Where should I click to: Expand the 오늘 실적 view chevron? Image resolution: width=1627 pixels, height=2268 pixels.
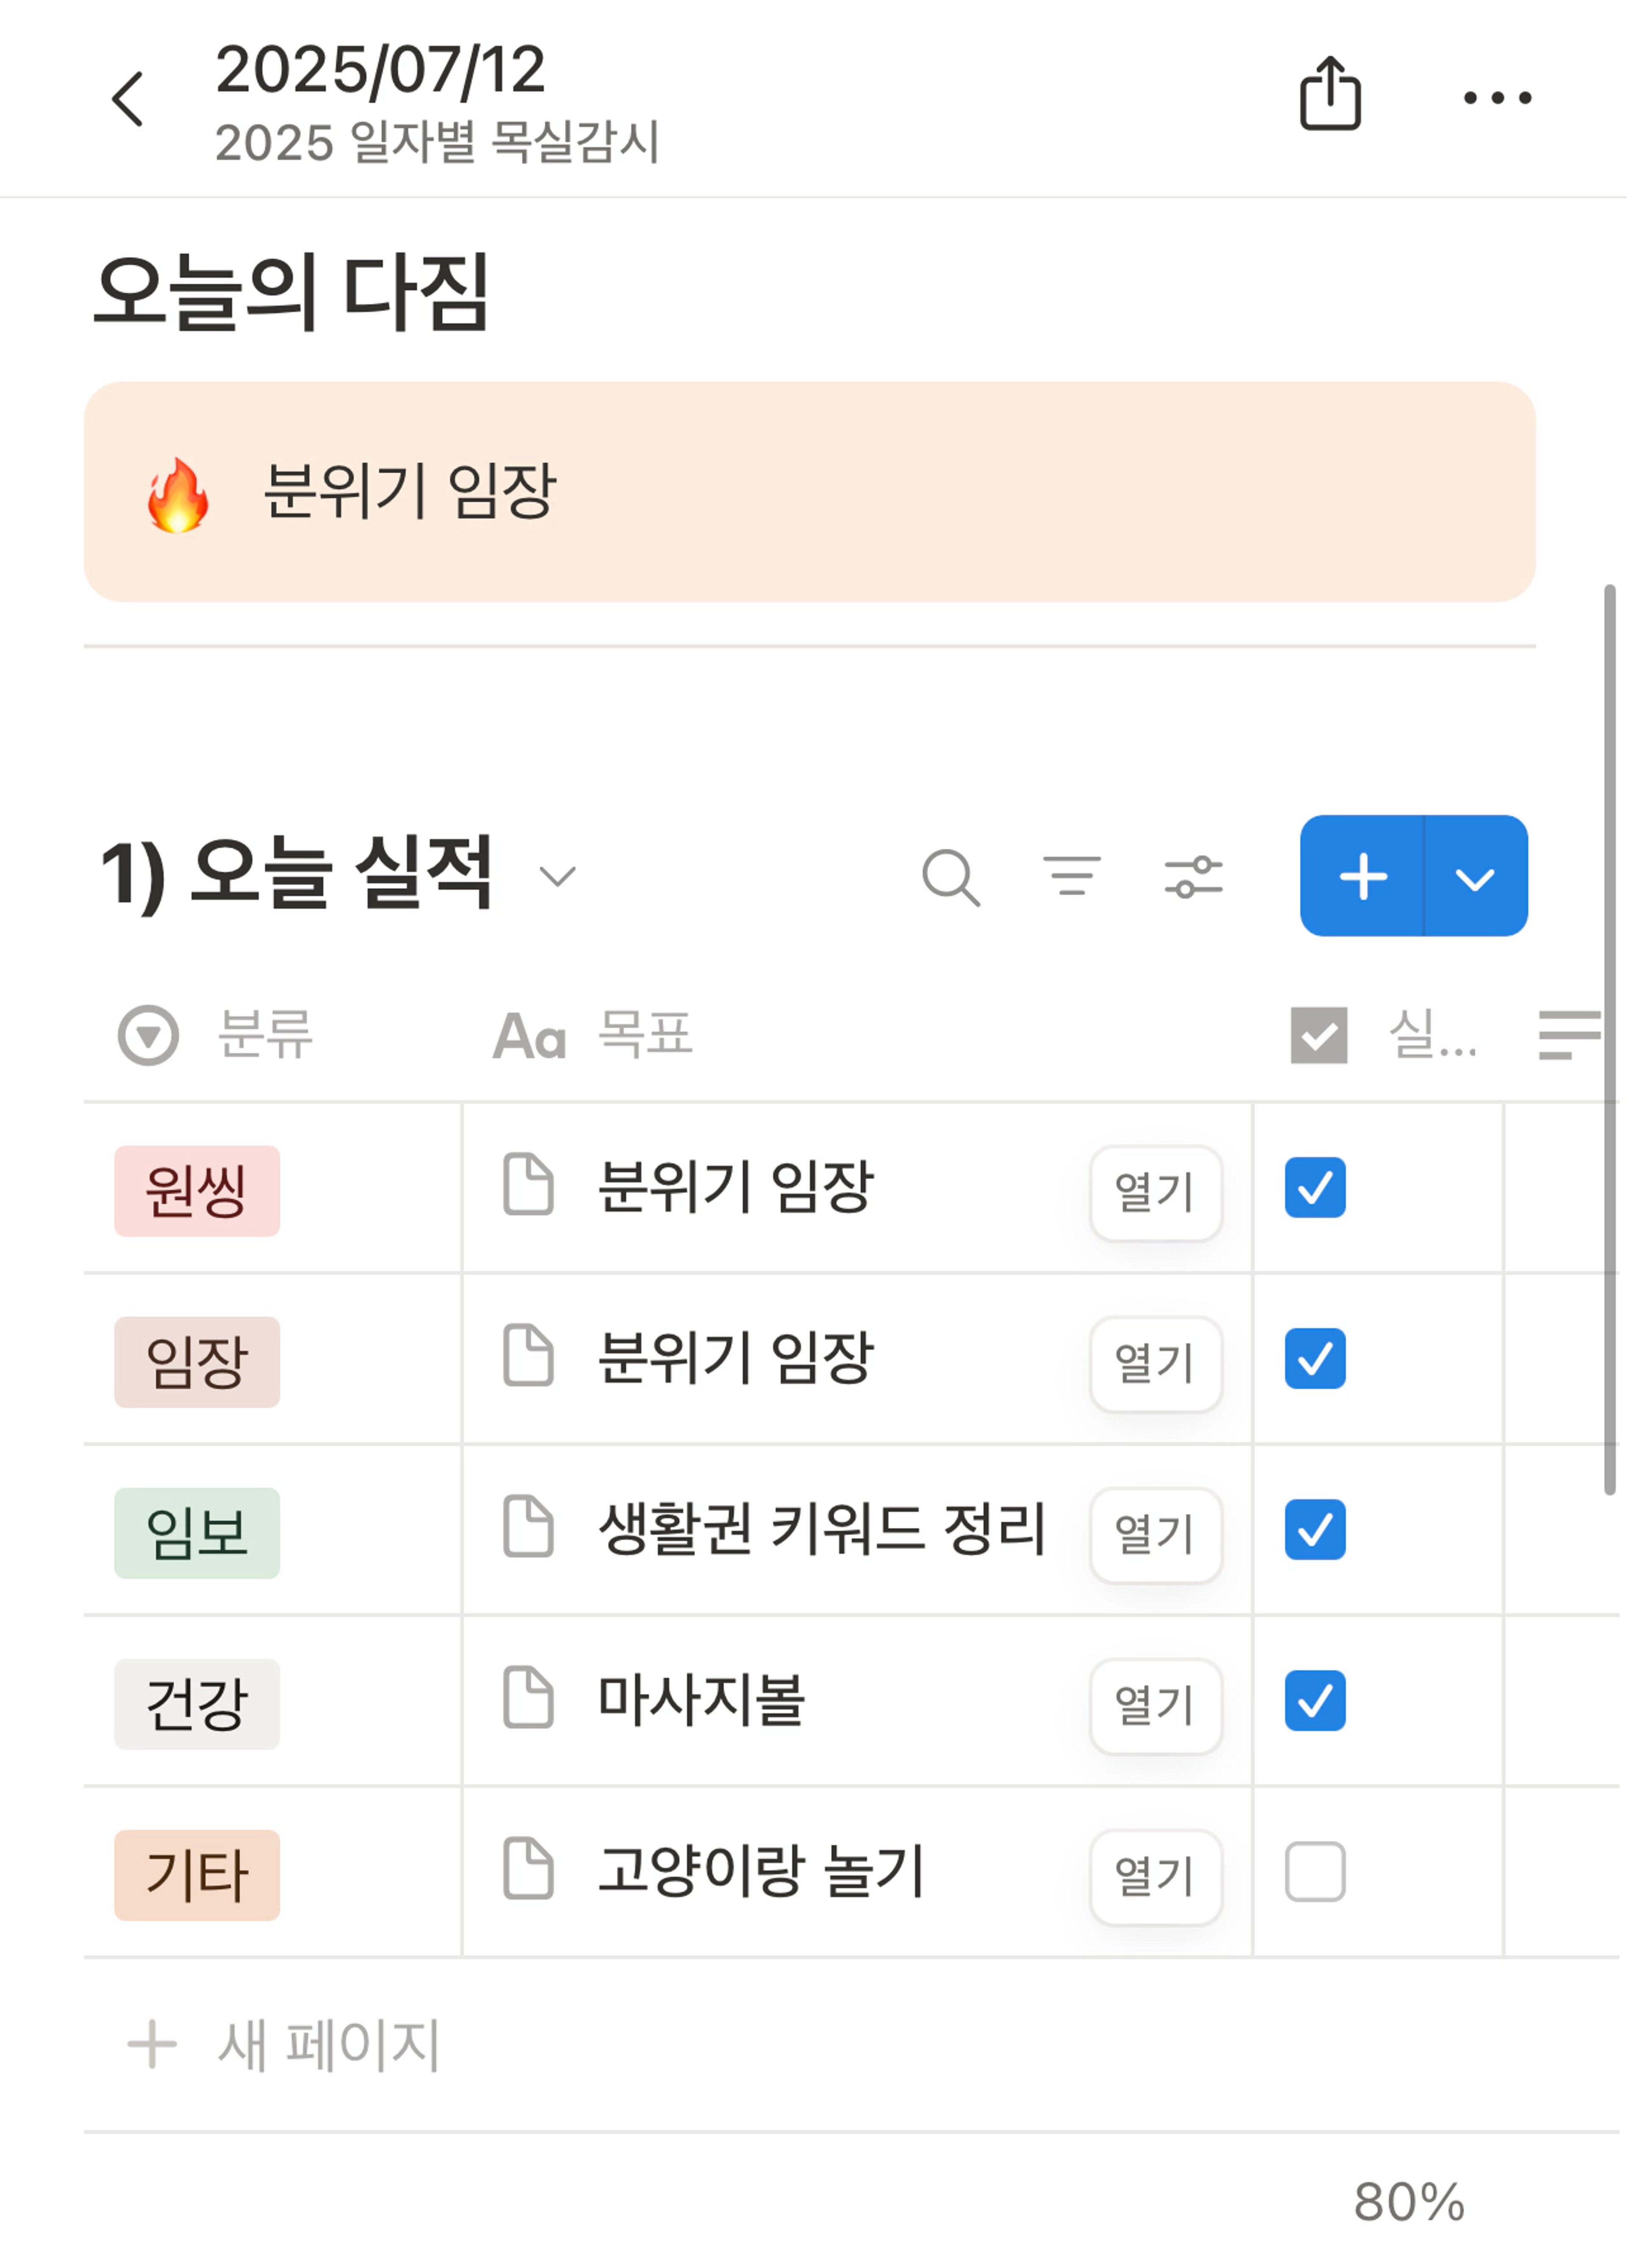click(x=557, y=877)
